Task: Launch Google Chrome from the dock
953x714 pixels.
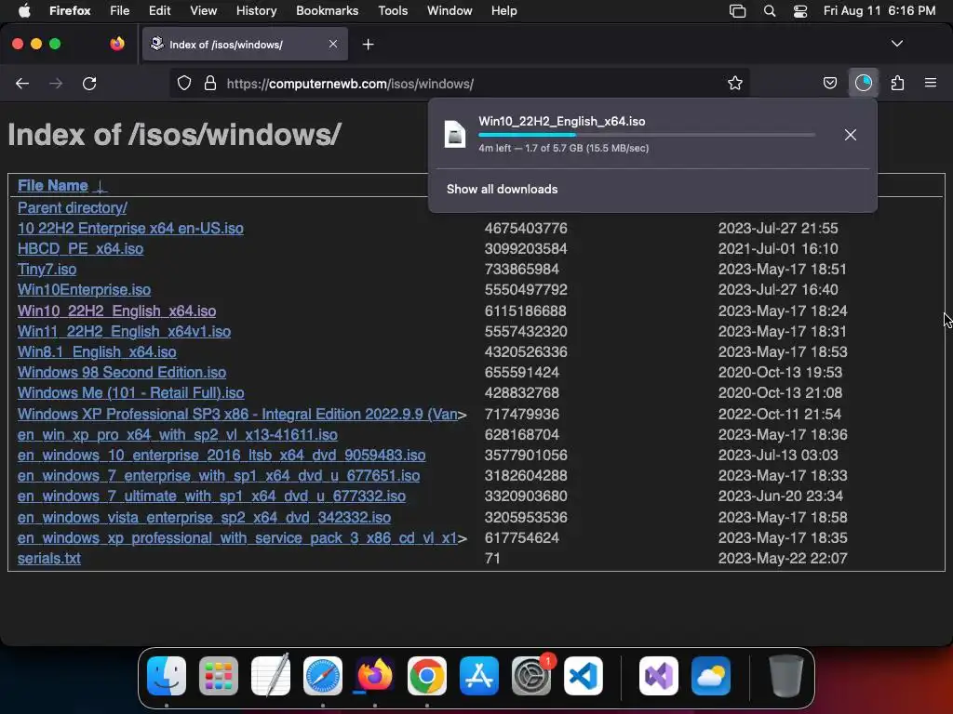Action: 426,676
